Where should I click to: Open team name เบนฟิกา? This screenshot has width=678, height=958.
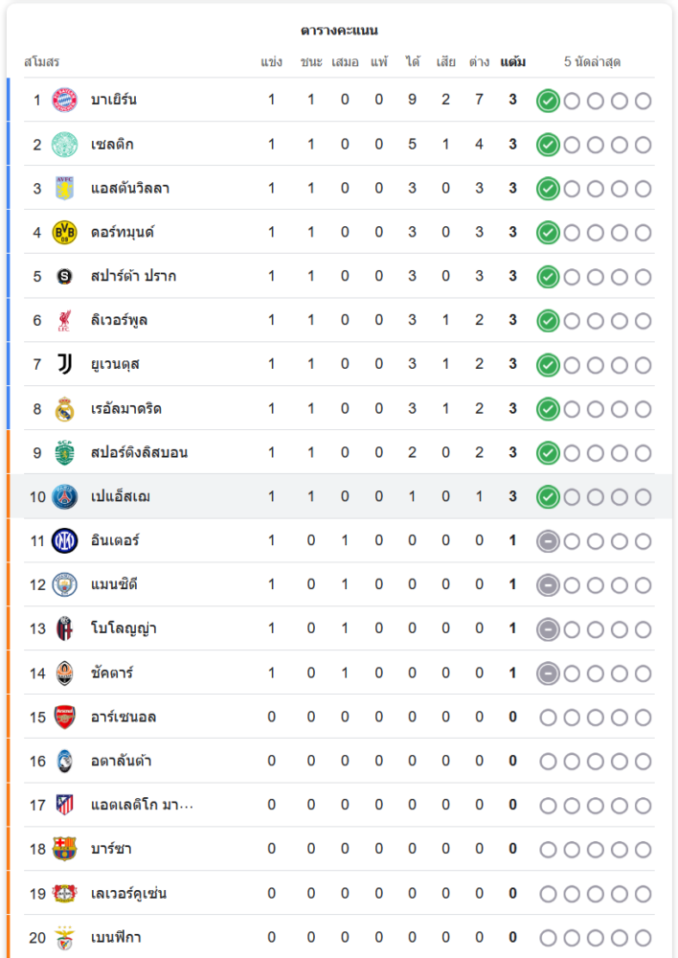coord(116,937)
